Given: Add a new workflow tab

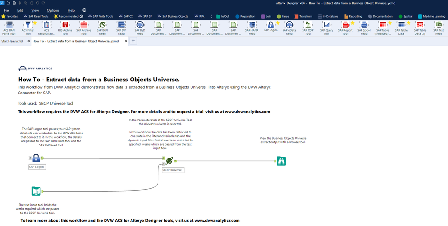Looking at the screenshot, I should pyautogui.click(x=133, y=41).
